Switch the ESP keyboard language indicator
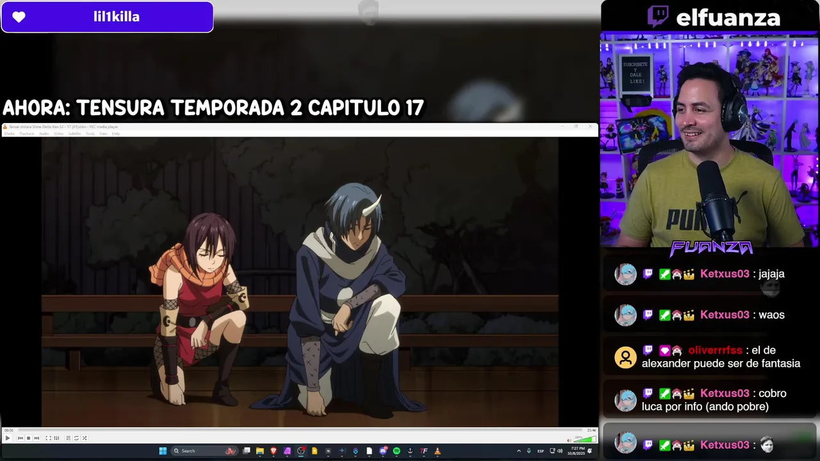Viewport: 820px width, 461px height. pyautogui.click(x=541, y=451)
